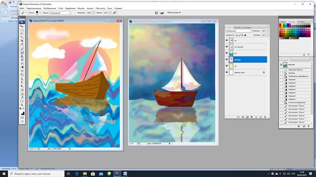Enable the airbrush option in the options bar
Viewport: 316px width, 177px height.
(114, 13)
